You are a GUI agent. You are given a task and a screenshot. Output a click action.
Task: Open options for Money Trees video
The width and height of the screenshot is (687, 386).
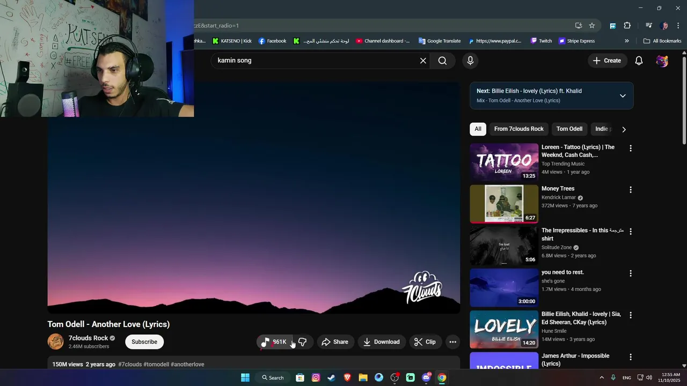pos(631,190)
